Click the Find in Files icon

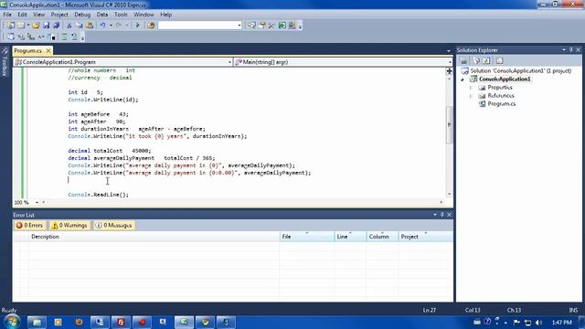tap(151, 26)
